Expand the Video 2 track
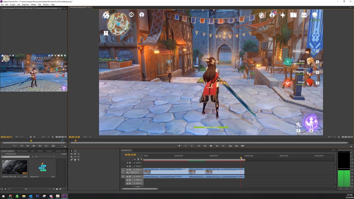The height and width of the screenshot is (199, 354). tap(134, 166)
